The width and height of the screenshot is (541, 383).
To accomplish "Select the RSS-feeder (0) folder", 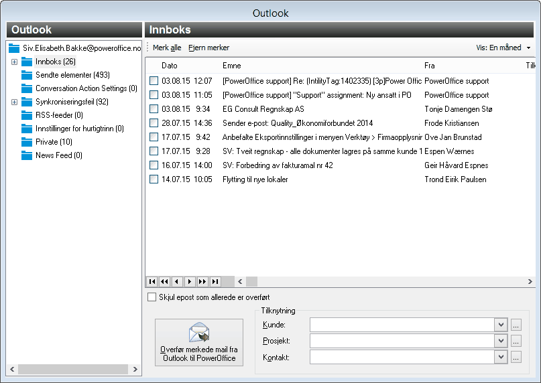I will pyautogui.click(x=60, y=115).
